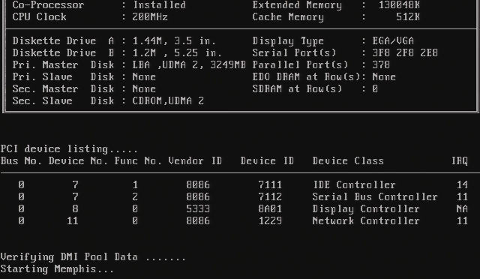
Task: Click the "Starting Memphis..." text line
Action: point(57,269)
